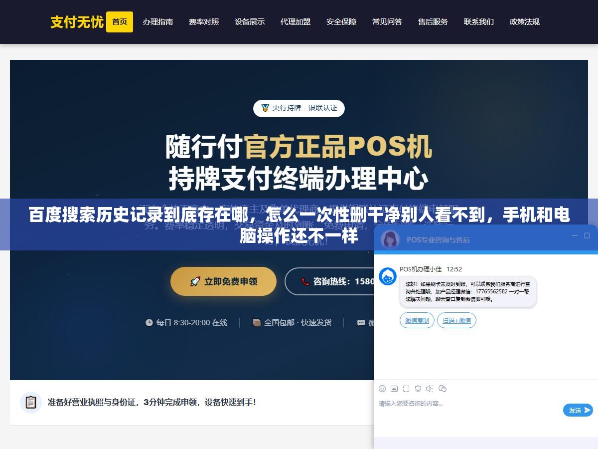598x449 pixels.
Task: Click the rocket icon on the apply button
Action: (x=195, y=282)
